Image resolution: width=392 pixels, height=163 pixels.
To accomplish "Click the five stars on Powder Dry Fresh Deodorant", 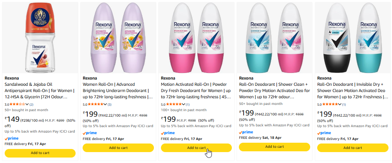I will tap(173, 104).
